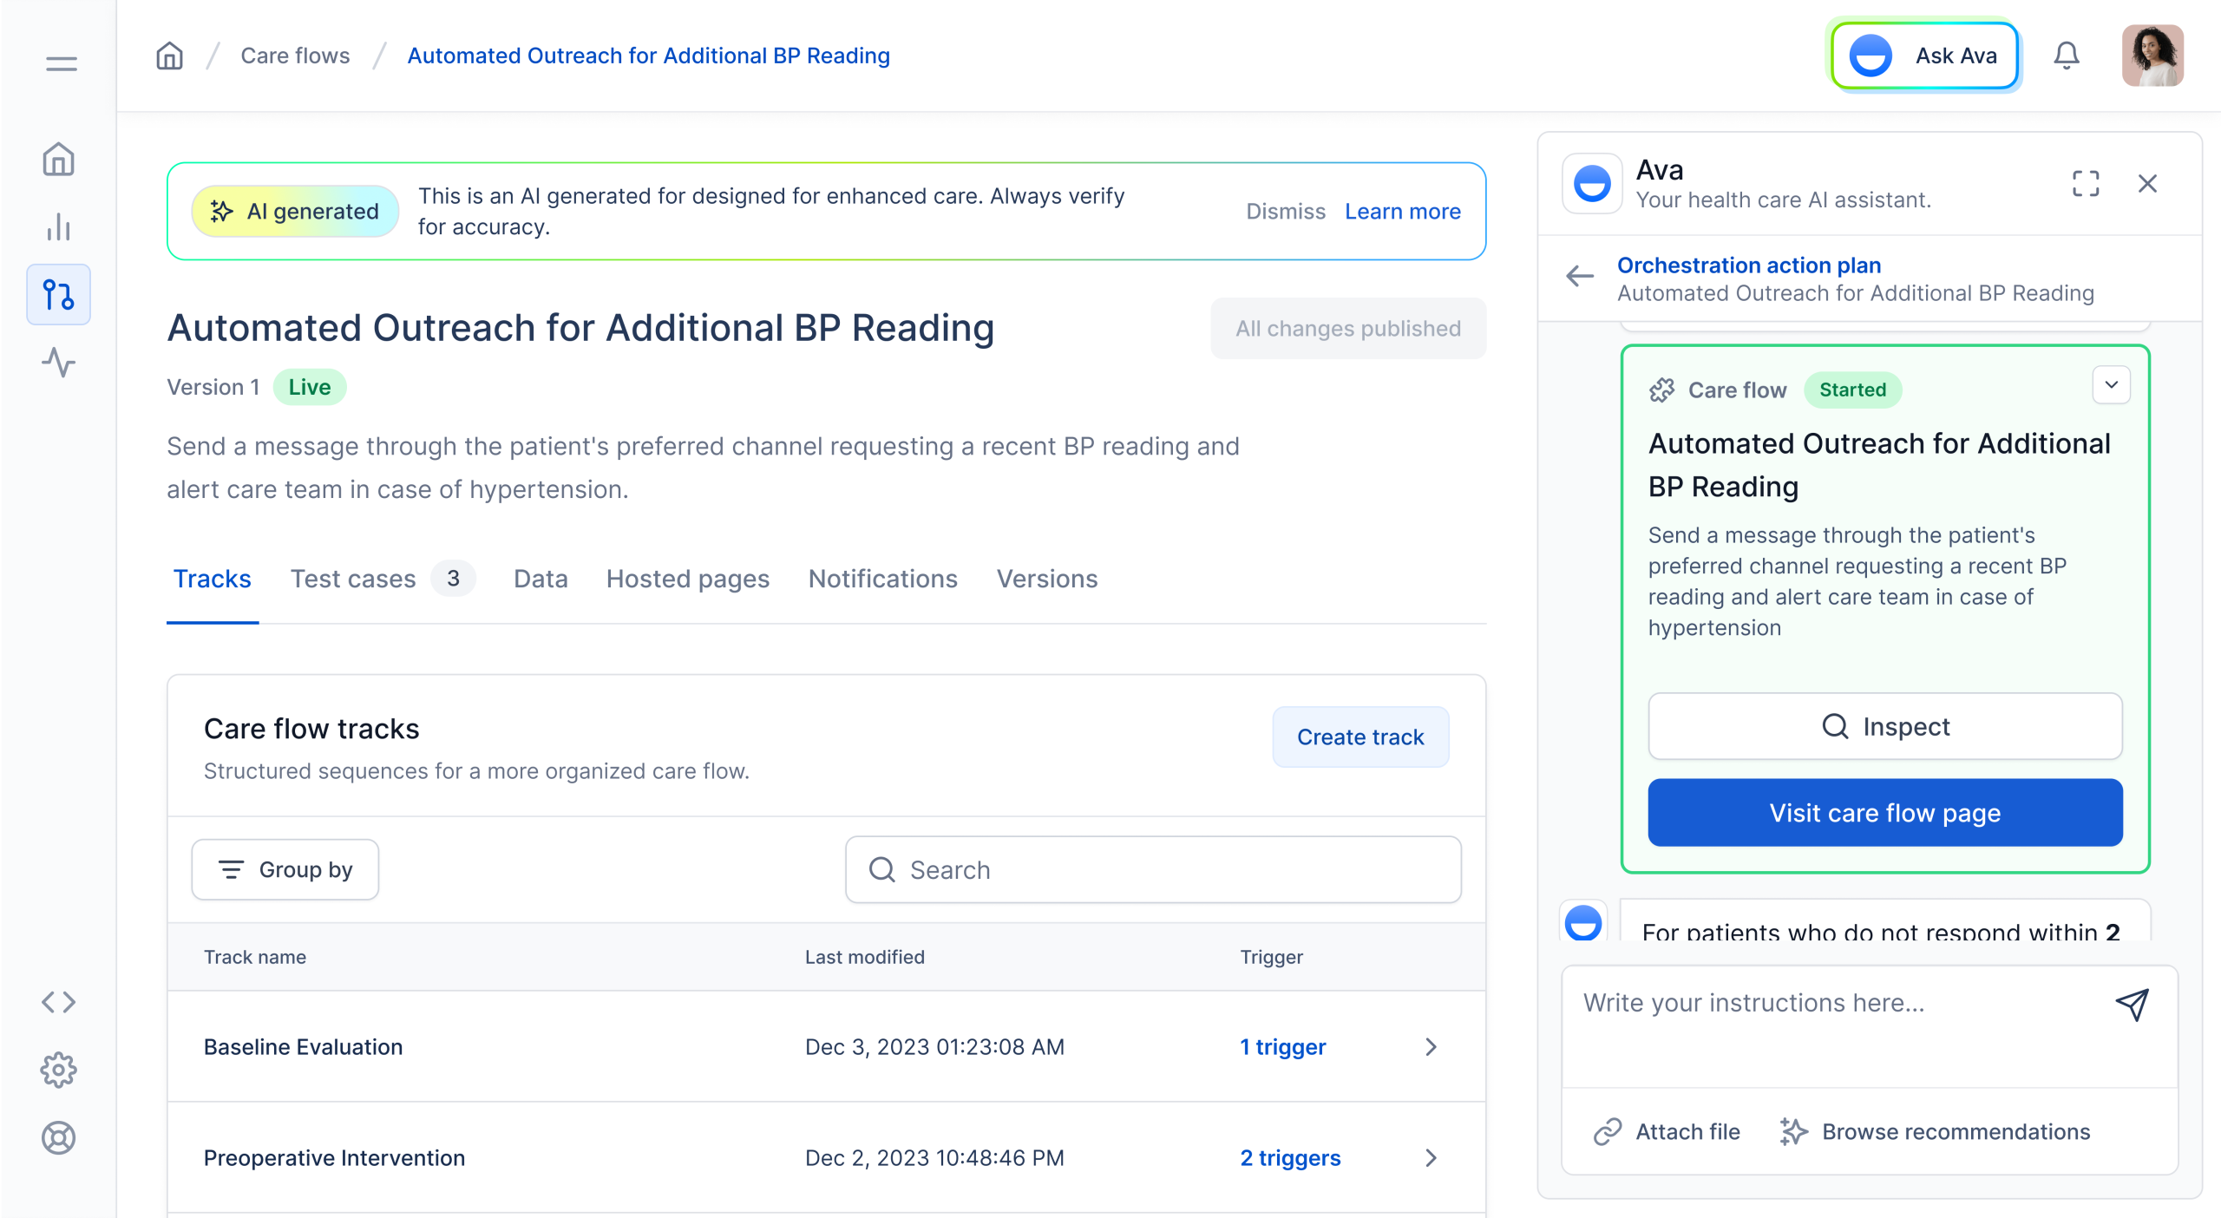Open the 1 trigger link
The width and height of the screenshot is (2221, 1218).
(x=1283, y=1047)
